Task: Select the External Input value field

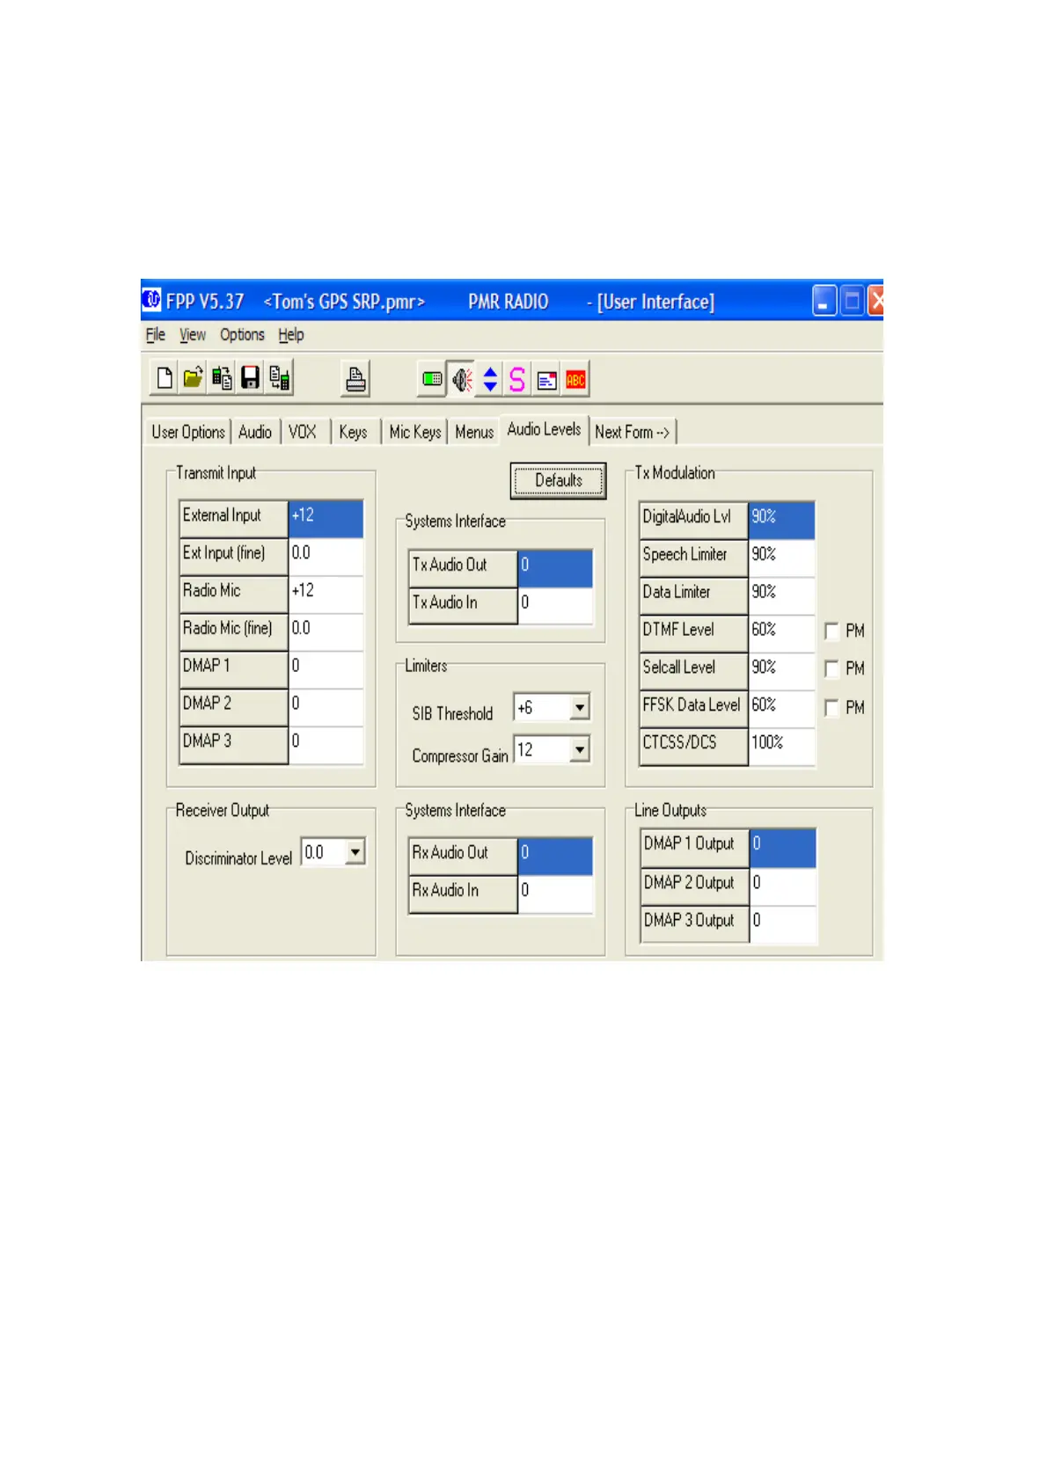Action: [x=326, y=518]
